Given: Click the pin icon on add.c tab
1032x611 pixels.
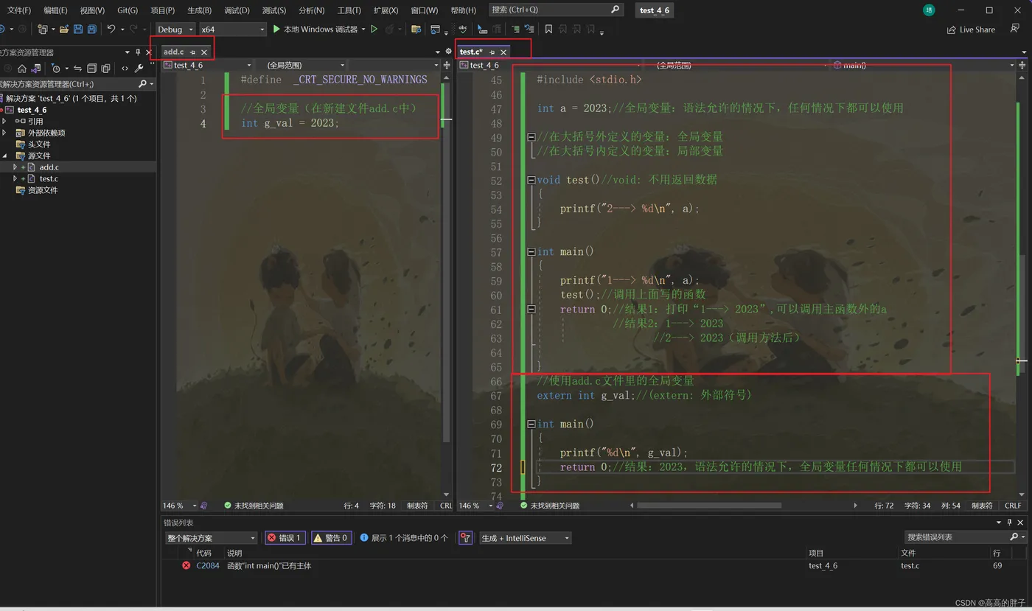Looking at the screenshot, I should (192, 52).
